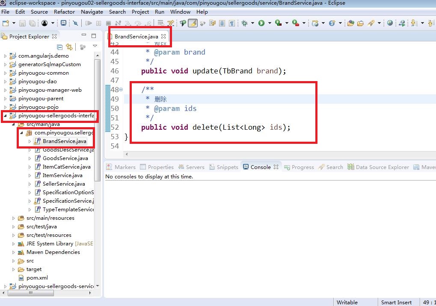Switch to the Progress tab

point(299,167)
